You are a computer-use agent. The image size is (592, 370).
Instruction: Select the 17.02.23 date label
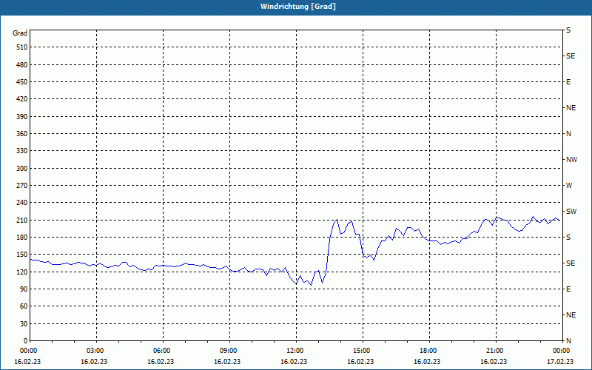click(x=560, y=361)
